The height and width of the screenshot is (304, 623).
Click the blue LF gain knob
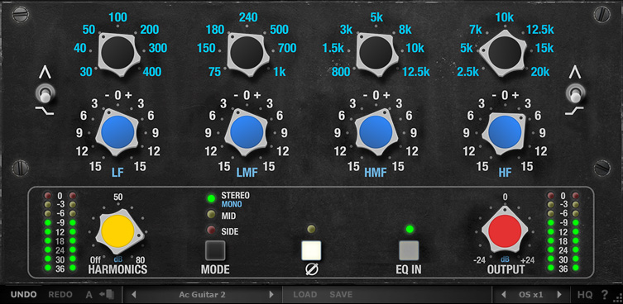(x=117, y=132)
